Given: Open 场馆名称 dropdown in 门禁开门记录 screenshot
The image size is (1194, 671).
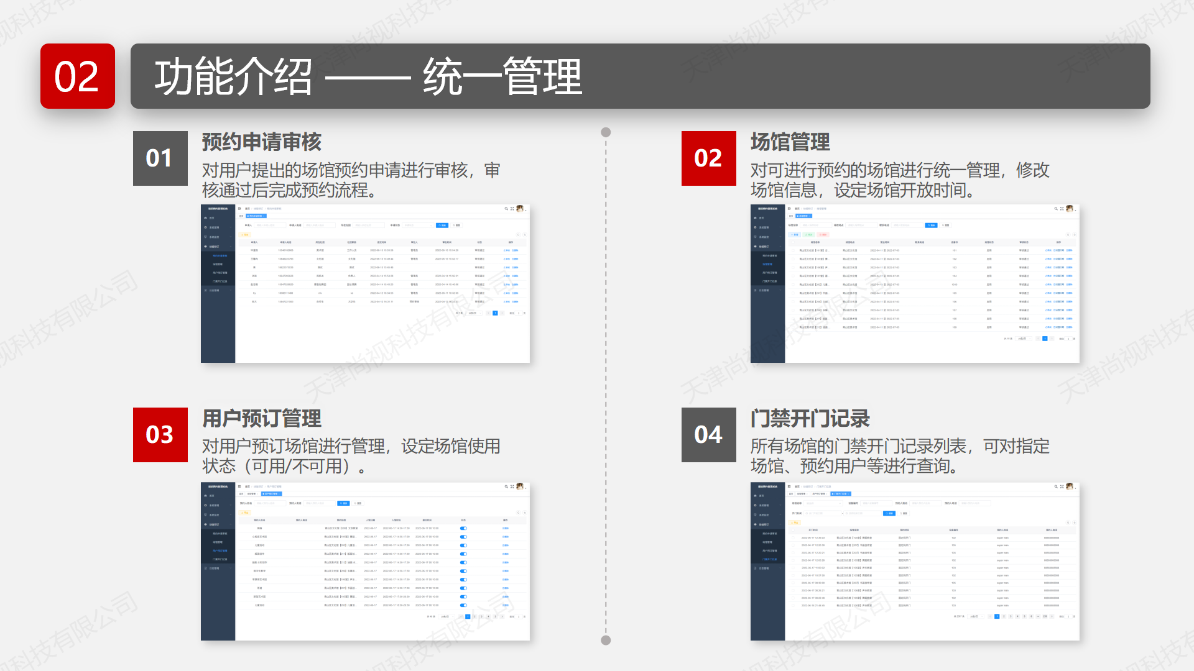Looking at the screenshot, I should [x=824, y=503].
